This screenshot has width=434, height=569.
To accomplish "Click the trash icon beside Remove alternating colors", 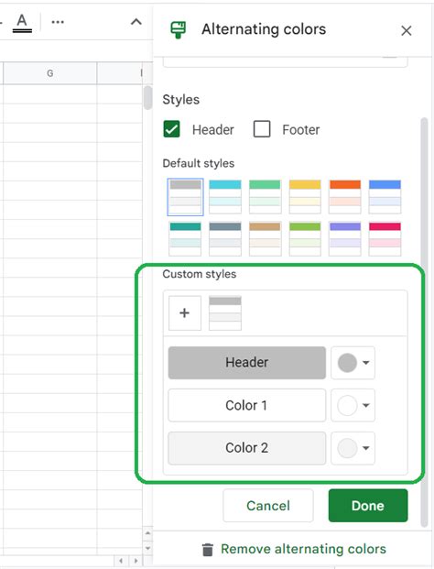I will pyautogui.click(x=208, y=550).
